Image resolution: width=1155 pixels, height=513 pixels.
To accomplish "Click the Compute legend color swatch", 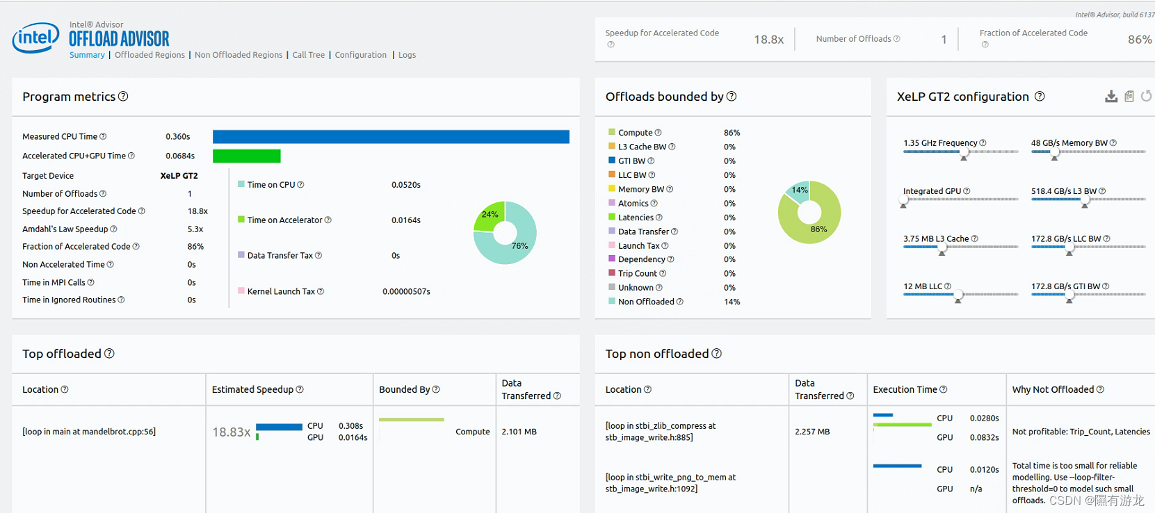I will tap(612, 132).
